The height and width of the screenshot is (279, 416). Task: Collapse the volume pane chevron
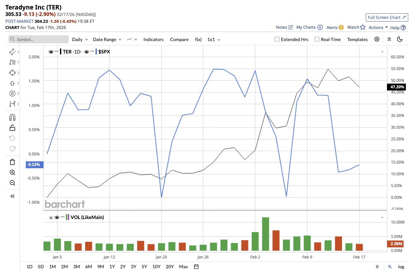[x=382, y=217]
